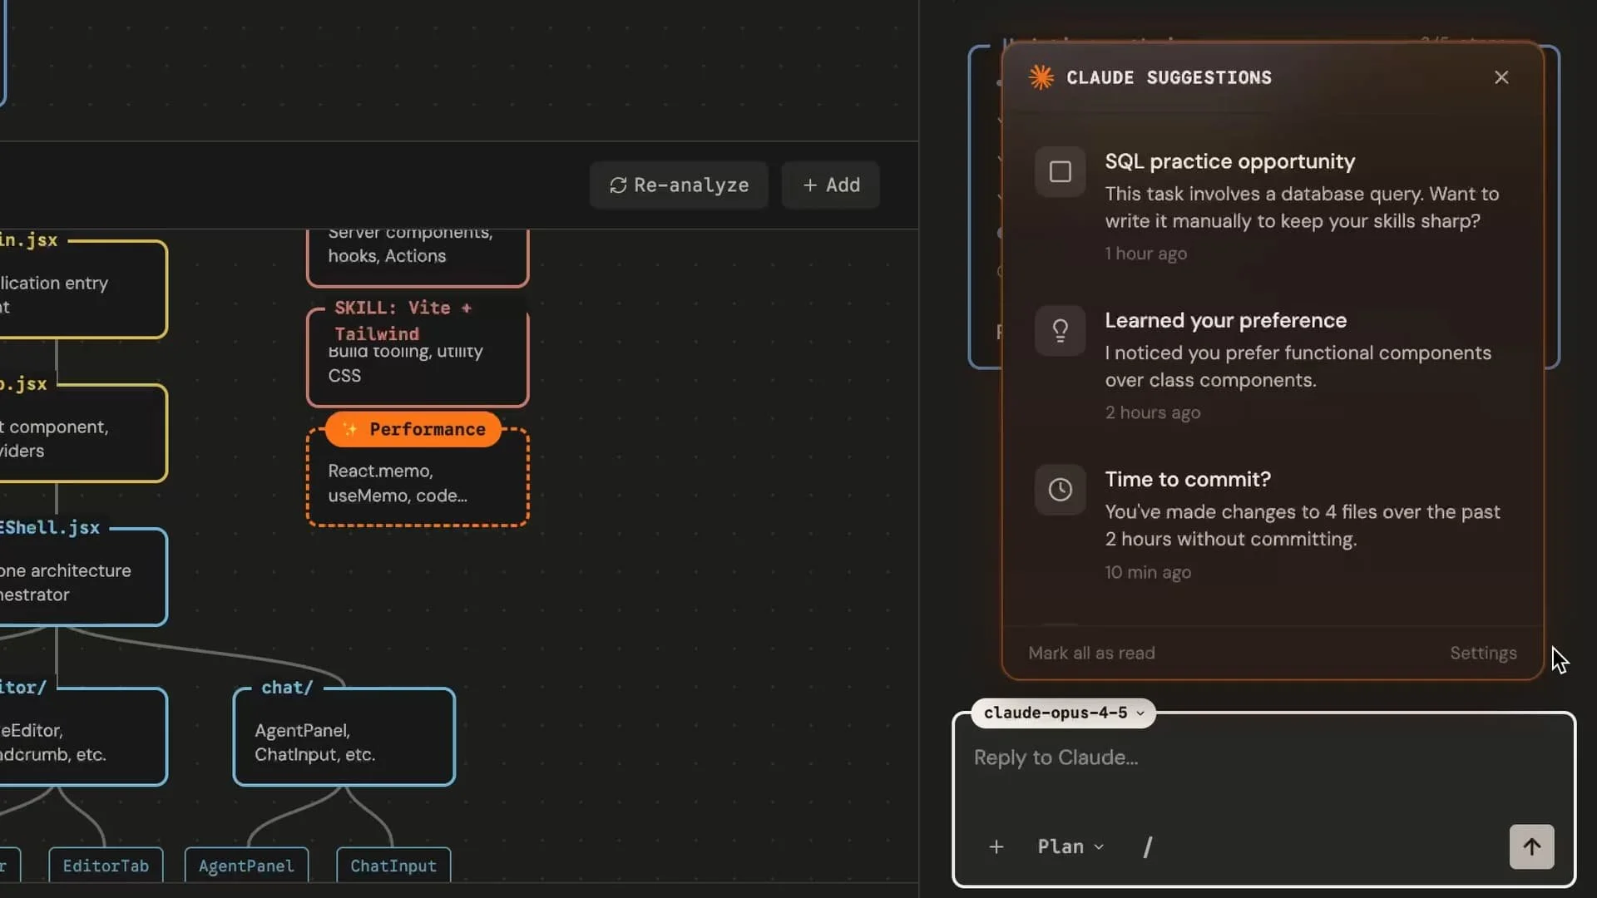Viewport: 1597px width, 898px height.
Task: Close the Claude Suggestions panel
Action: coord(1501,77)
